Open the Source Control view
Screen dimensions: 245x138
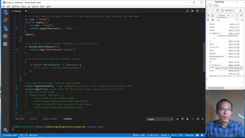click(5, 28)
